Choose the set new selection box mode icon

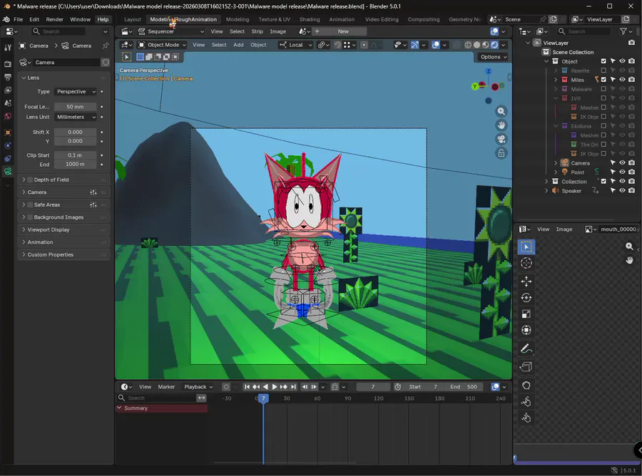(x=140, y=57)
